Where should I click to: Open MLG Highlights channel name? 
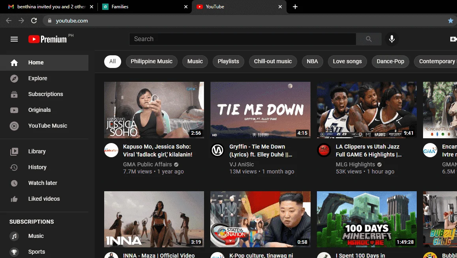point(355,164)
